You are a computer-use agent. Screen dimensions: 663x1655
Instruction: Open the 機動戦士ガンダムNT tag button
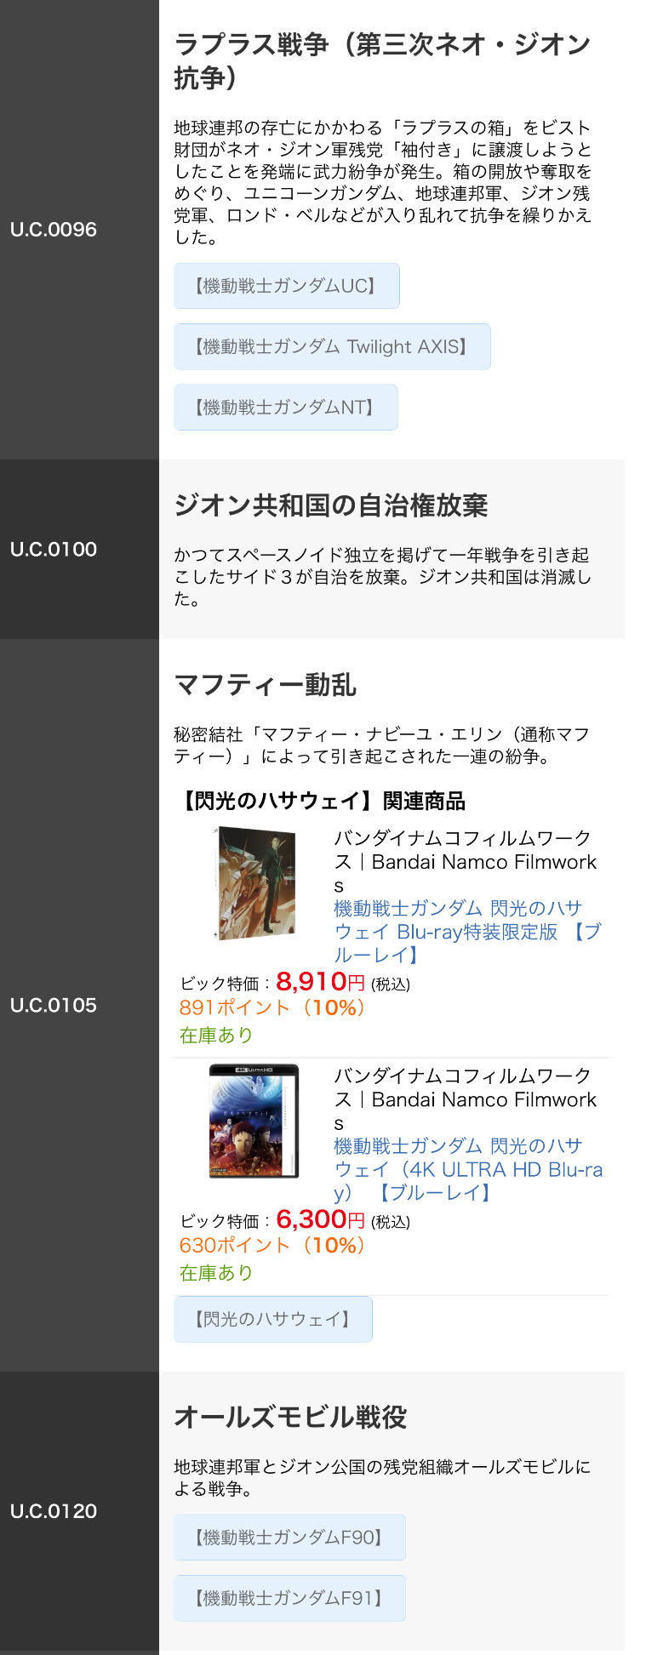286,407
